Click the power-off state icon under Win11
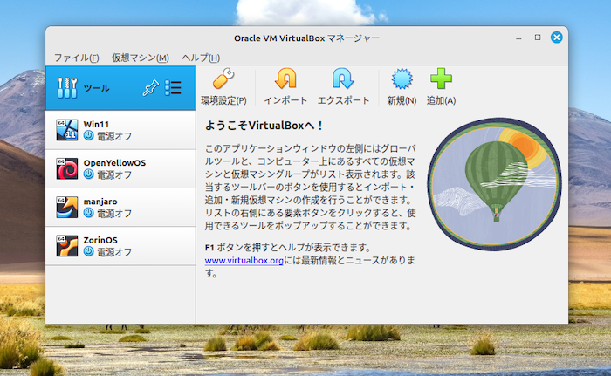The width and height of the screenshot is (611, 376). [88, 135]
